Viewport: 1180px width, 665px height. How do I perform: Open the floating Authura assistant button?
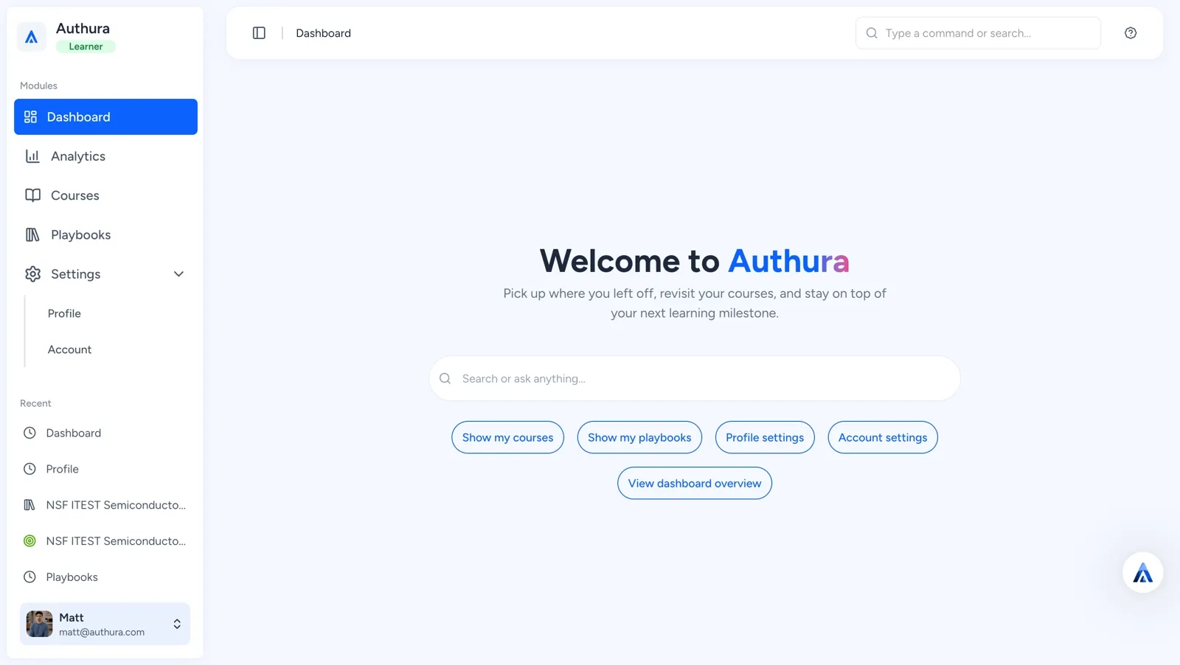pyautogui.click(x=1142, y=573)
